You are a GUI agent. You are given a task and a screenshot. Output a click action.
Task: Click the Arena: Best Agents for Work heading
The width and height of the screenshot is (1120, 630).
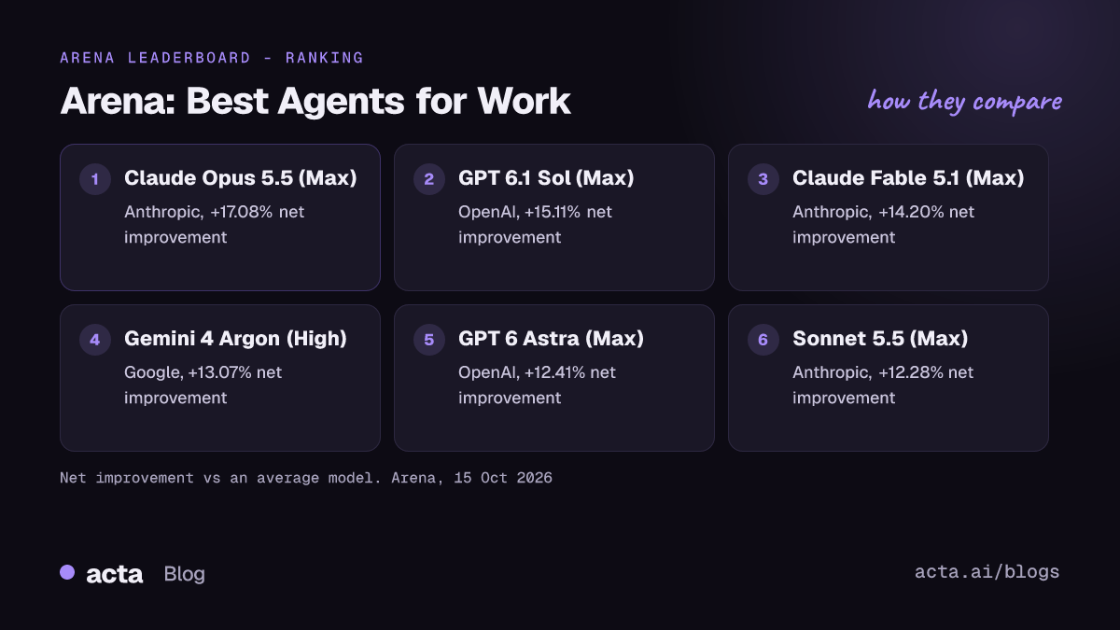[x=315, y=102]
